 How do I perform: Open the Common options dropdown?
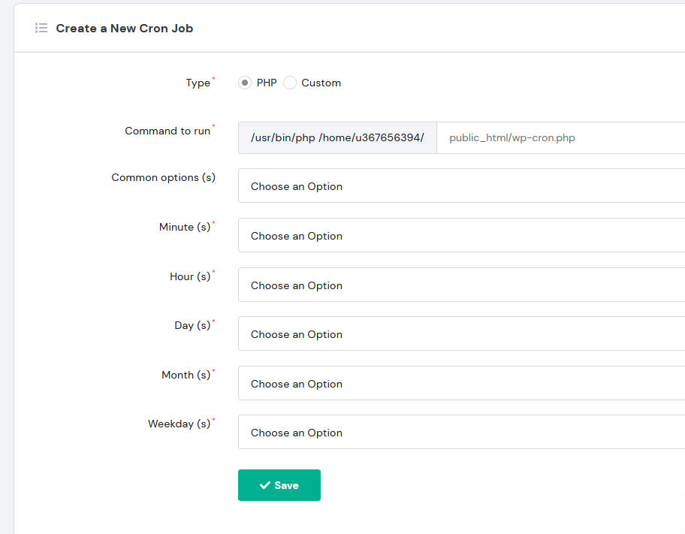pos(461,186)
